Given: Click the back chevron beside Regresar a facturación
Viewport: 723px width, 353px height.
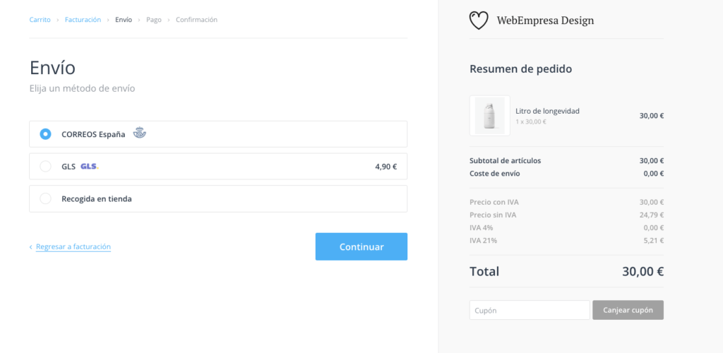Looking at the screenshot, I should (31, 247).
